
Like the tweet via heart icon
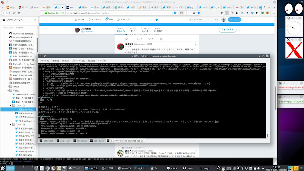(149, 39)
